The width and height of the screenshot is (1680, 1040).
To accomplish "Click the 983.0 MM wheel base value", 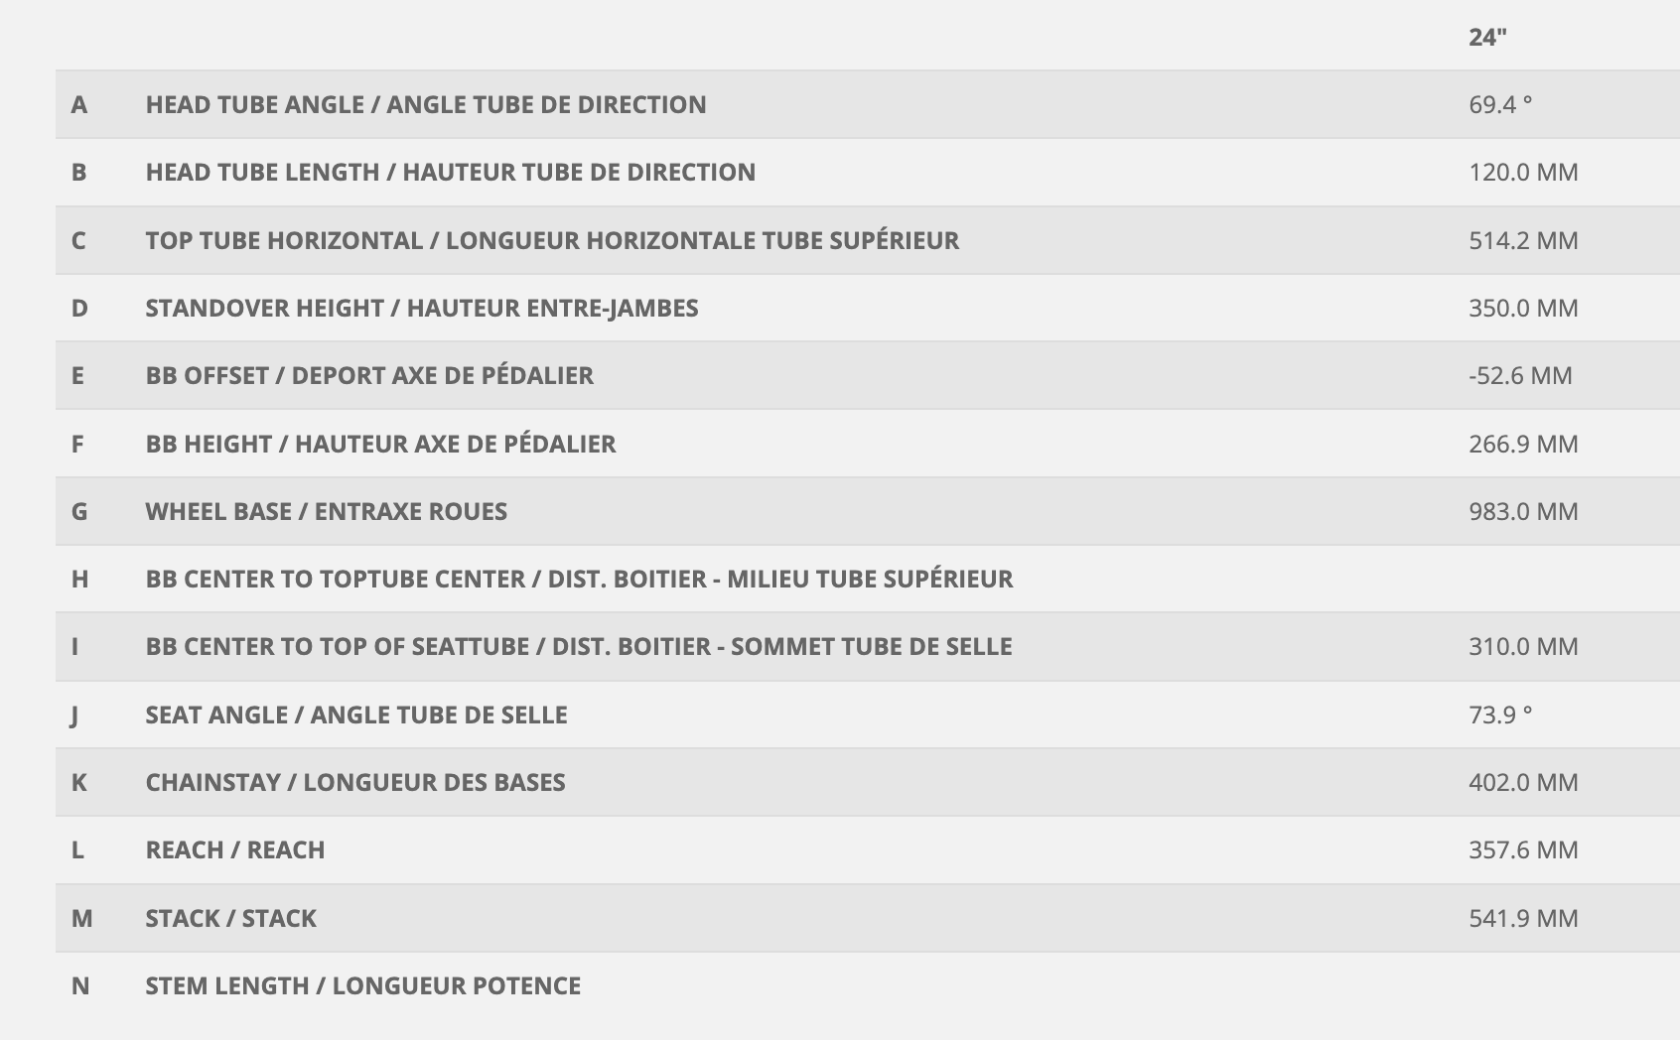I will (x=1523, y=512).
